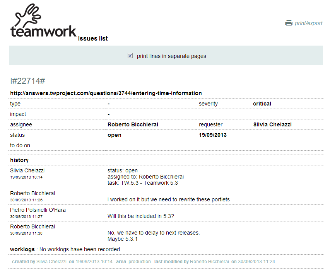Open the answers.twproject.com question URL
This screenshot has height=274, width=330.
106,93
